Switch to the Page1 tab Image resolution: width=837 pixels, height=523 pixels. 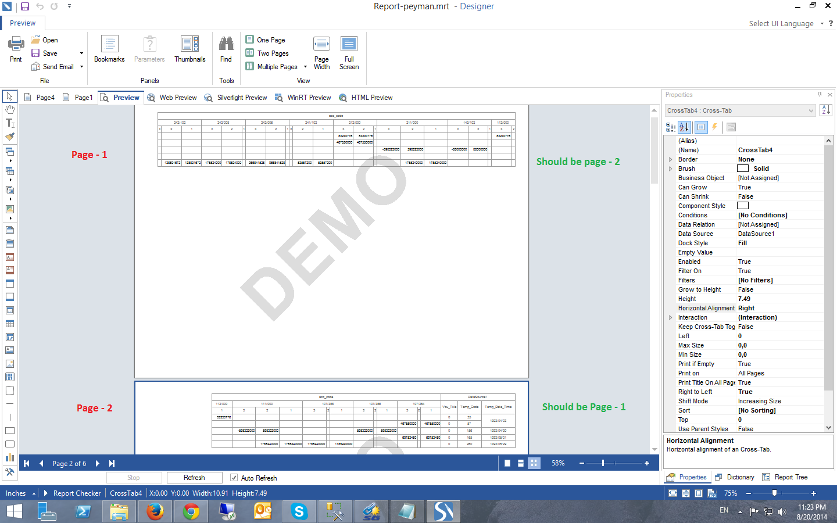tap(78, 98)
